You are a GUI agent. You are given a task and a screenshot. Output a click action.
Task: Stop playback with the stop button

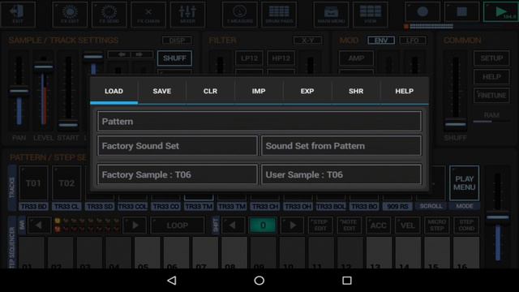pos(461,11)
